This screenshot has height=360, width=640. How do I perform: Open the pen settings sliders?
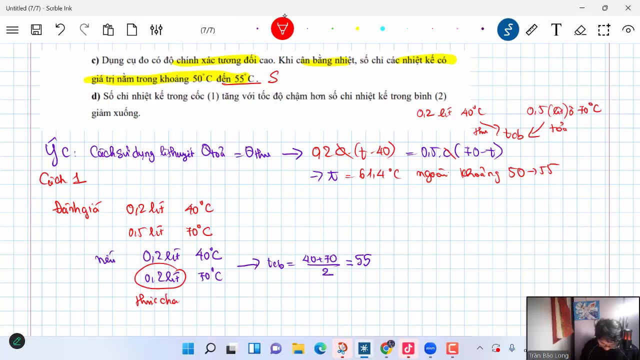156,30
